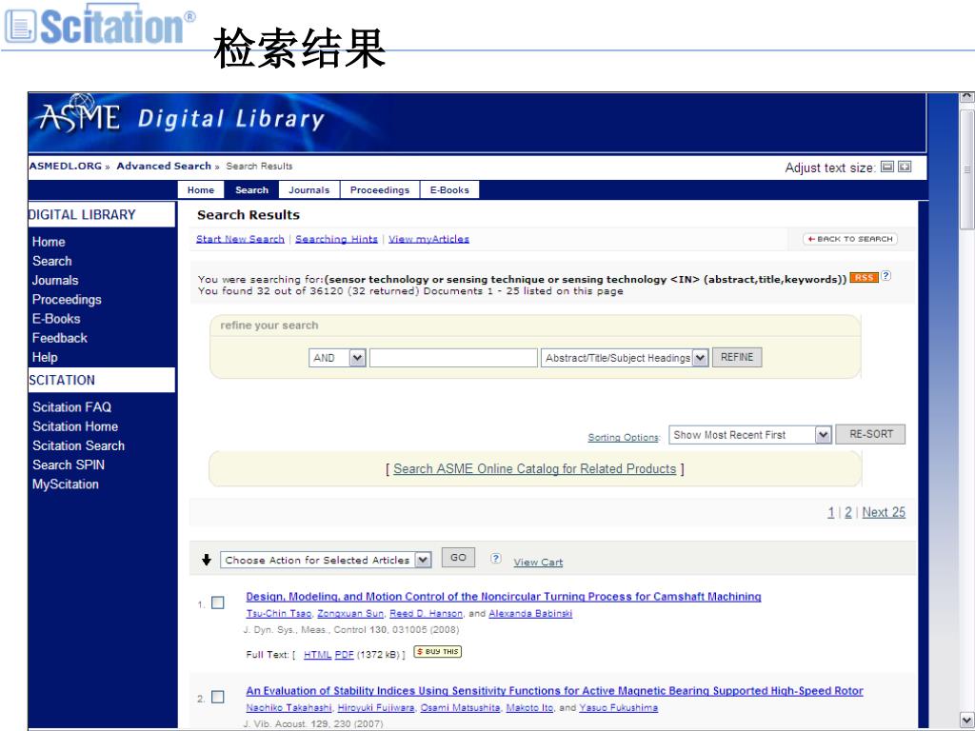Click the Scitation logo at top left
This screenshot has width=975, height=731.
pyautogui.click(x=99, y=25)
